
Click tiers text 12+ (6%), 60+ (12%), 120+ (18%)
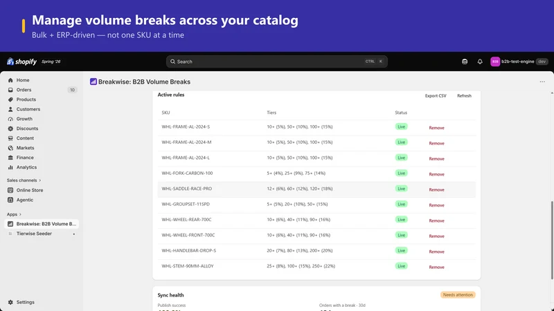300,189
